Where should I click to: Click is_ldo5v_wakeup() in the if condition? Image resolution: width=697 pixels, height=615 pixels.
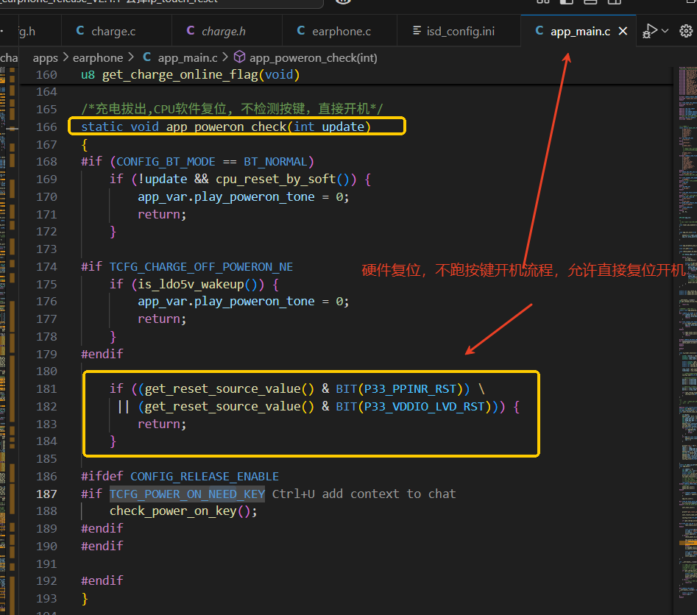pyautogui.click(x=201, y=284)
